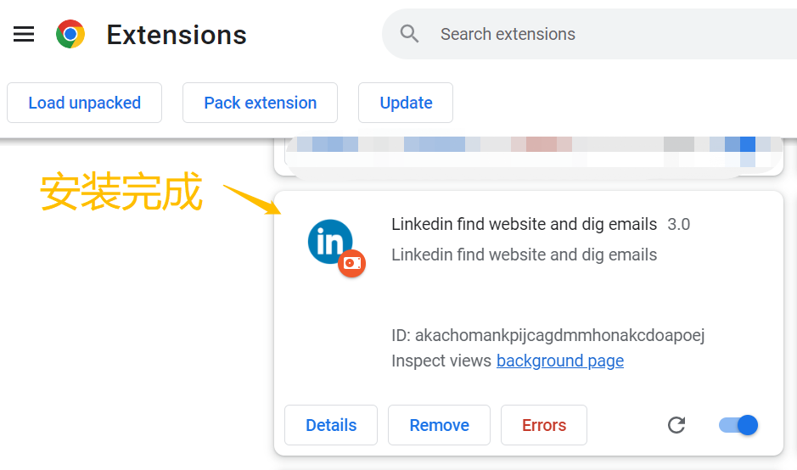797x470 pixels.
Task: Click the search magnifier icon
Action: (x=409, y=34)
